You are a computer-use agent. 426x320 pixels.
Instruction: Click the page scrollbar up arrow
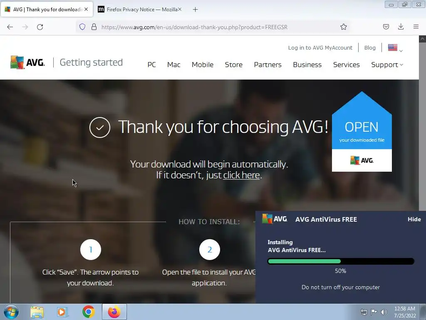pos(422,39)
